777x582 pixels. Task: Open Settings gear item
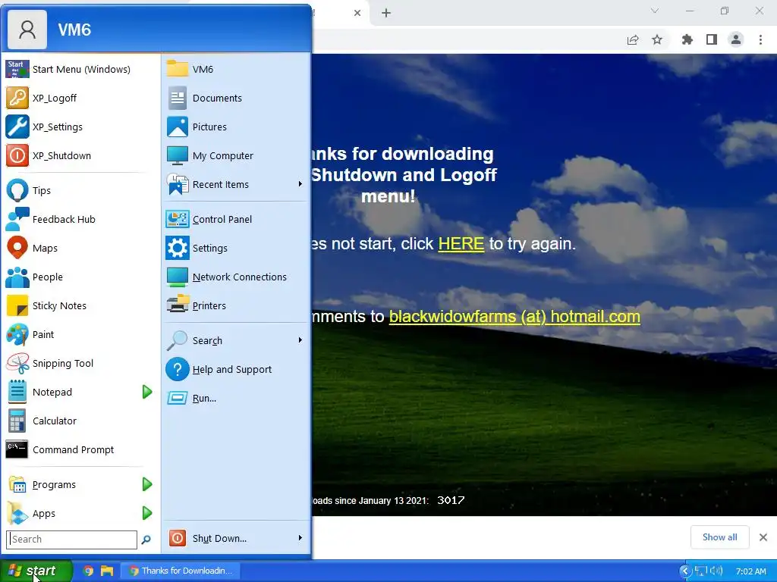[237, 248]
